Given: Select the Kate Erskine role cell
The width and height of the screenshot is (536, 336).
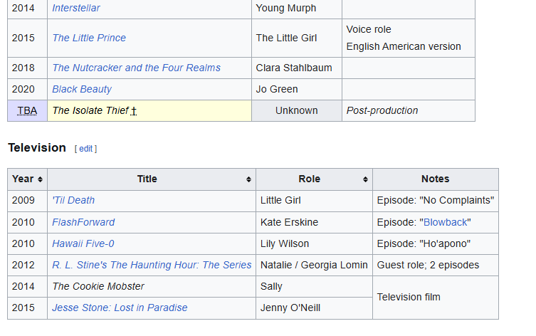Looking at the screenshot, I should point(314,223).
